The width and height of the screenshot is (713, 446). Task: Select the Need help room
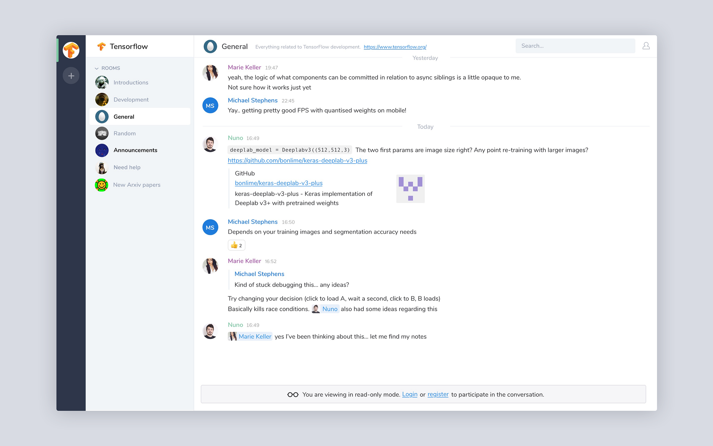pos(127,167)
